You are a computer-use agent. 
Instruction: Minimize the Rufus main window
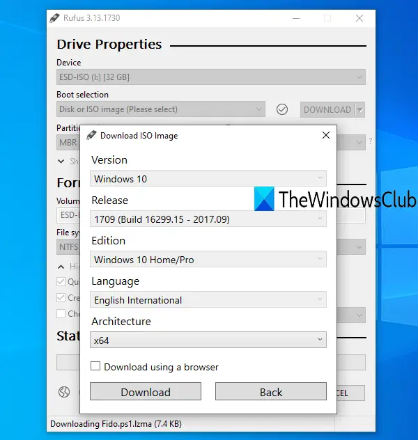point(296,18)
